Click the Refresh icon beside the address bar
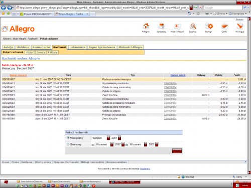This screenshot has width=251, height=188. (x=196, y=8)
